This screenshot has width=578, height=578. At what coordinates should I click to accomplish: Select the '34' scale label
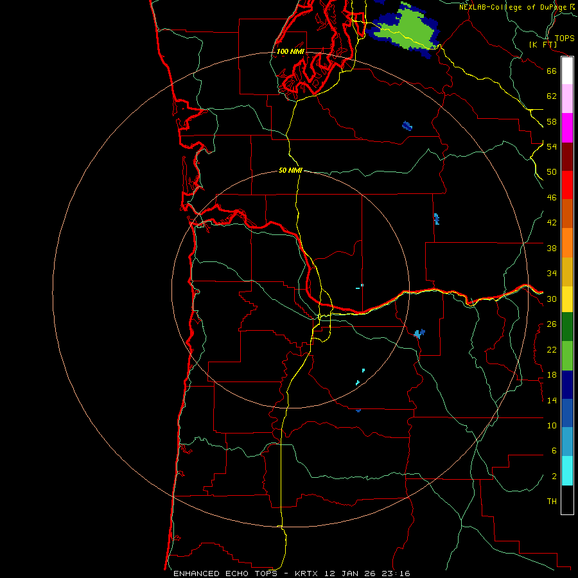(552, 274)
